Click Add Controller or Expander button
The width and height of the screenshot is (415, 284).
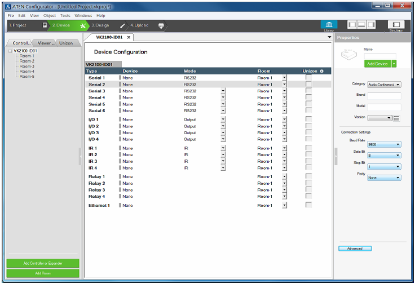click(43, 263)
